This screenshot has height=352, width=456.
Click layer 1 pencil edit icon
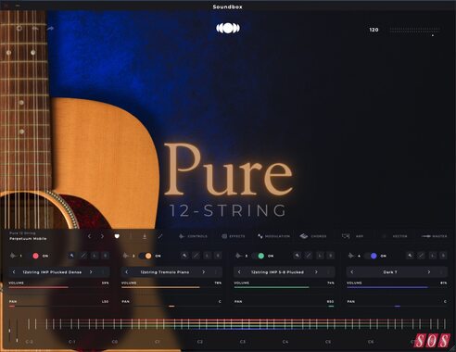point(83,256)
